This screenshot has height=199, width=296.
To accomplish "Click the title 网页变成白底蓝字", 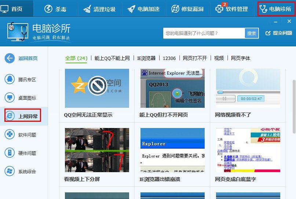I will click(235, 179).
